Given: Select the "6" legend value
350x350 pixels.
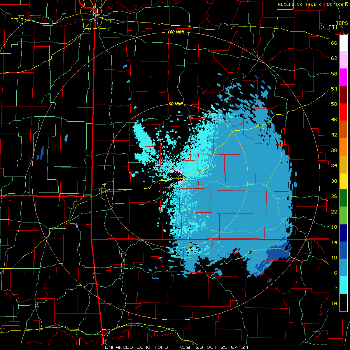Looking at the screenshot, I should [336, 273].
